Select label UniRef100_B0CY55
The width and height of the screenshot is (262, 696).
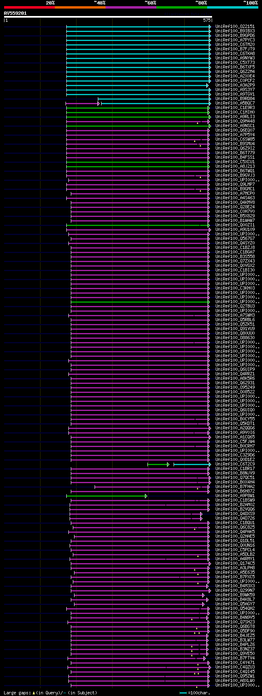(235, 419)
